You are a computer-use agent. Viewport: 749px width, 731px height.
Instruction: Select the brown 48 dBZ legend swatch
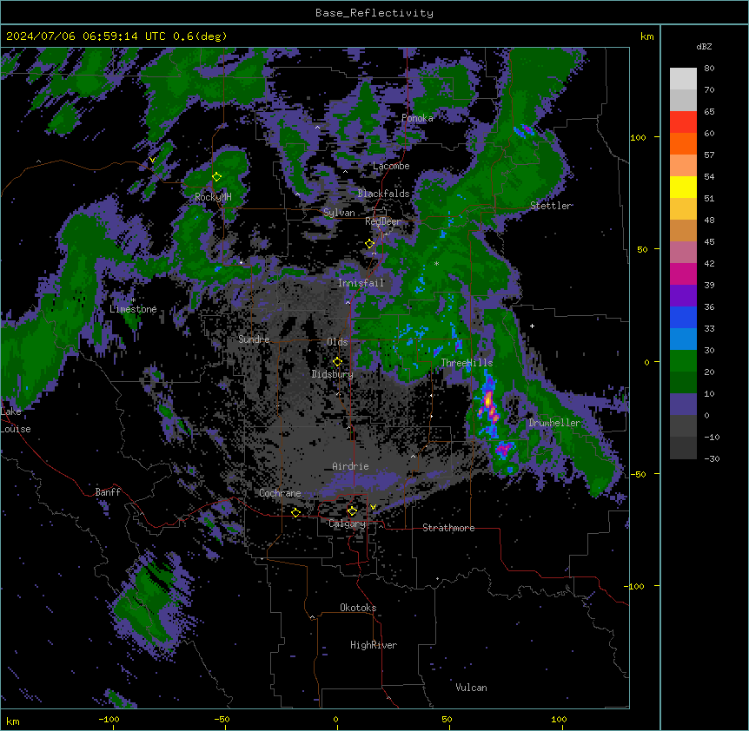pos(683,230)
